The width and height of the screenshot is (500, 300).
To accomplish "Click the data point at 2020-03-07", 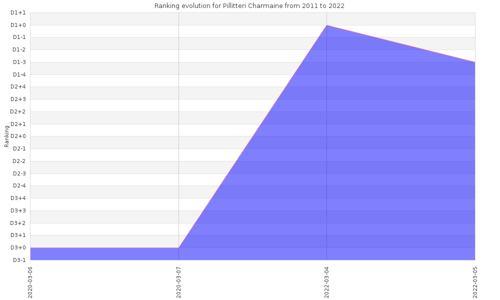I will (178, 247).
